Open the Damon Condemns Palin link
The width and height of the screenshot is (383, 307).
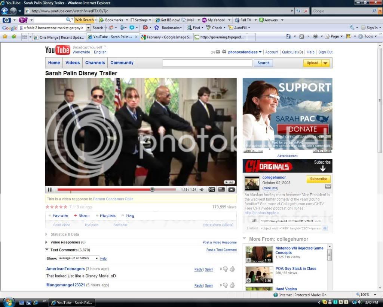coord(113,199)
